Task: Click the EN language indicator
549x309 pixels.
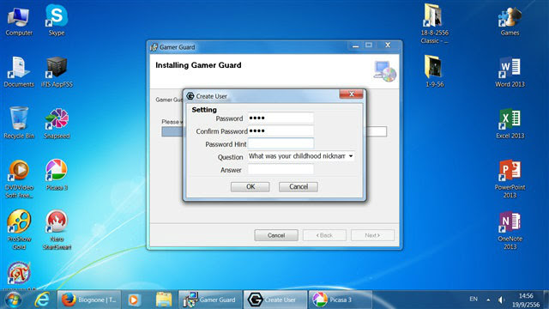Action: pyautogui.click(x=474, y=300)
